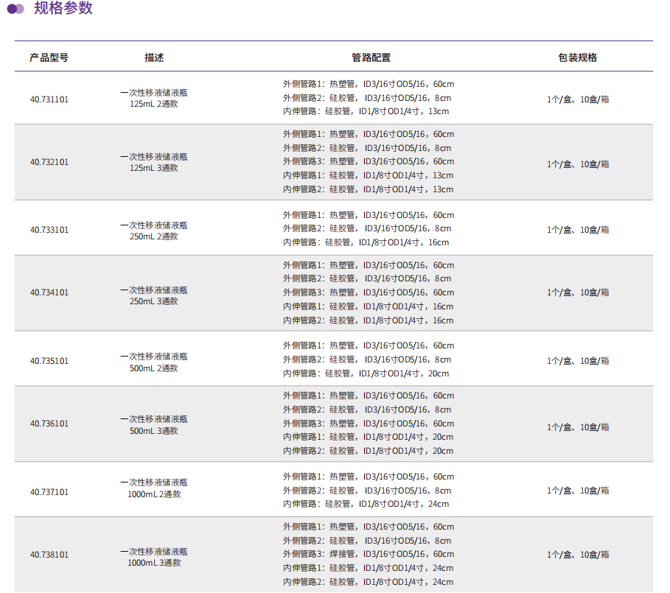
Task: Click the 内伸管路 20cm line for 40.735101
Action: 366,373
